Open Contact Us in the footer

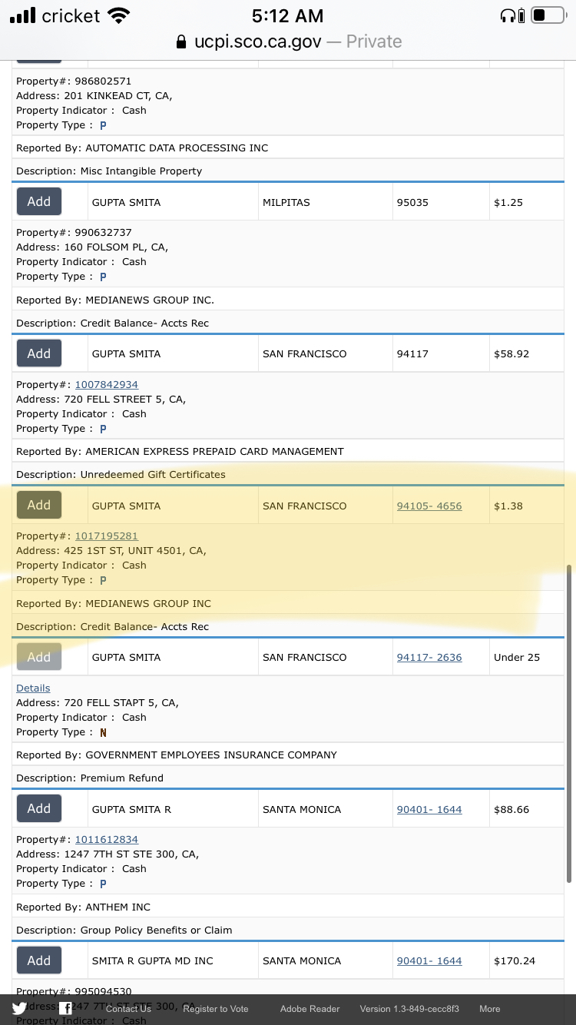[x=128, y=1009]
